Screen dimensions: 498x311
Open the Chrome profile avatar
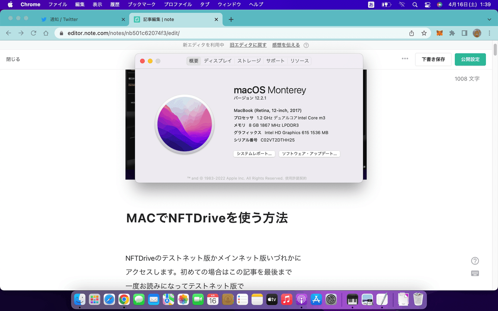(x=477, y=33)
